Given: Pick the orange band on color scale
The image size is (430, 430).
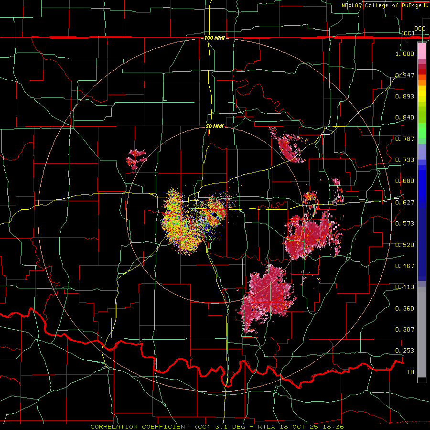Looking at the screenshot, I should [x=422, y=83].
